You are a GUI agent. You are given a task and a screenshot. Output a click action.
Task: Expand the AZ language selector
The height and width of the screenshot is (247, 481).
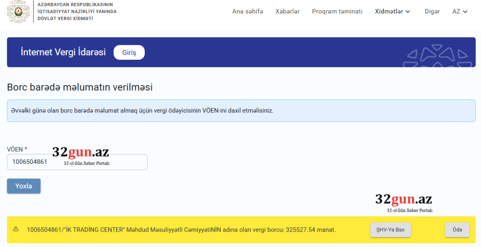click(x=460, y=12)
